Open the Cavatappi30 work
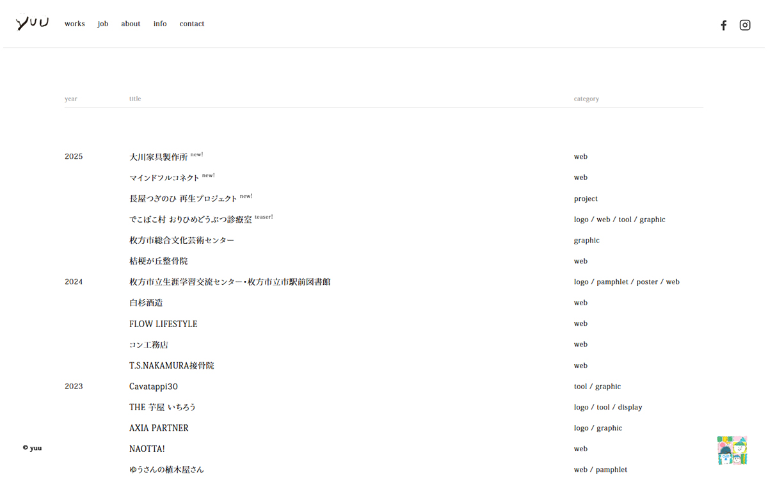 (x=154, y=387)
